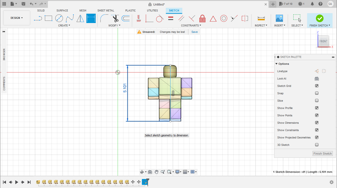Viewport: 337px width, 188px height.
Task: Apply the Parallel constraint
Action: tap(181, 18)
